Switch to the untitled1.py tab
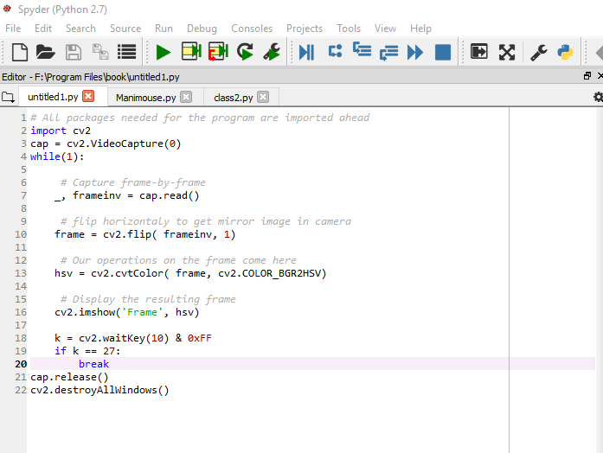 click(x=53, y=97)
